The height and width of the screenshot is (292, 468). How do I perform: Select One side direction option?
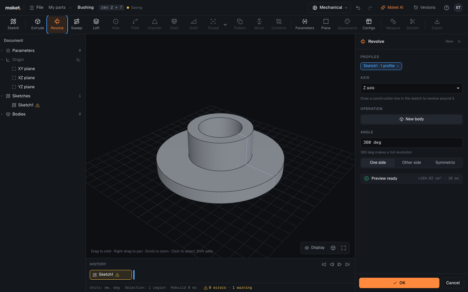click(378, 163)
